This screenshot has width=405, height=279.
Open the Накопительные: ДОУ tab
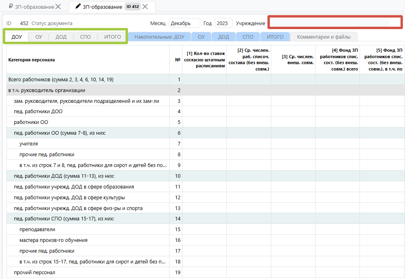click(159, 37)
